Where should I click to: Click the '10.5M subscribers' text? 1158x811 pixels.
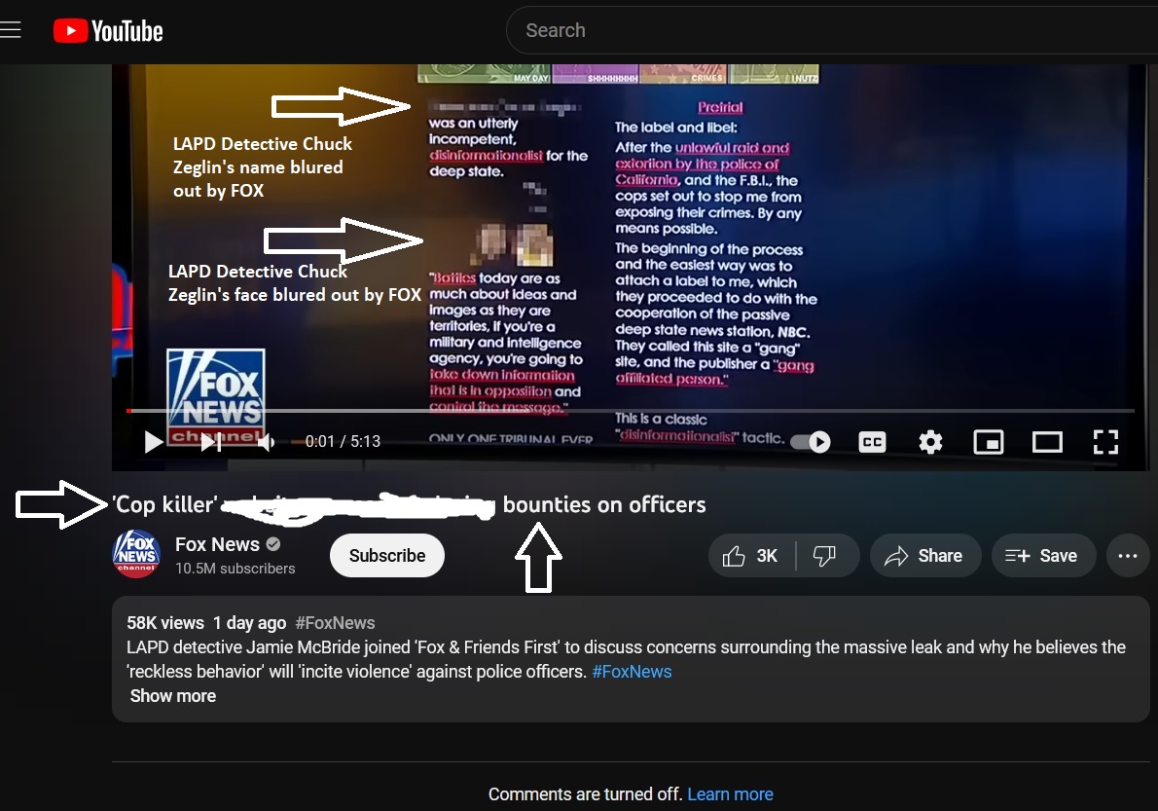[x=235, y=568]
